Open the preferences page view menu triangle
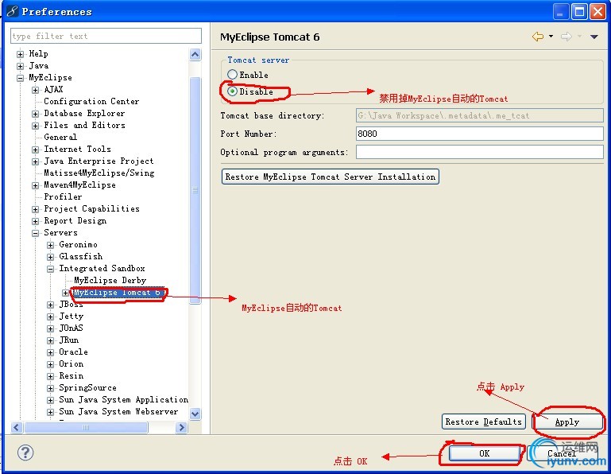The width and height of the screenshot is (611, 474). [594, 37]
